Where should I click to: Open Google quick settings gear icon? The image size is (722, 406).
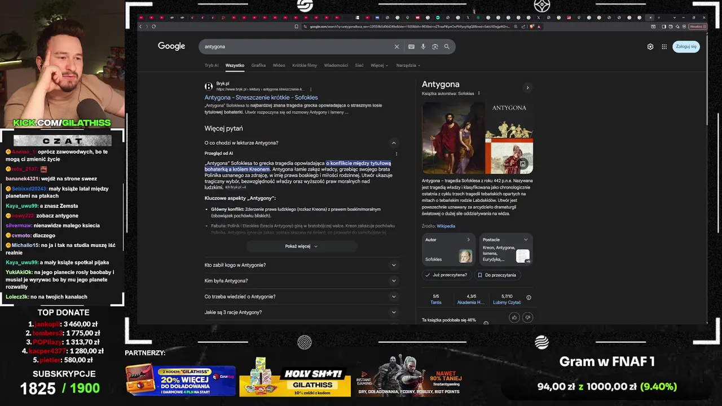point(650,47)
